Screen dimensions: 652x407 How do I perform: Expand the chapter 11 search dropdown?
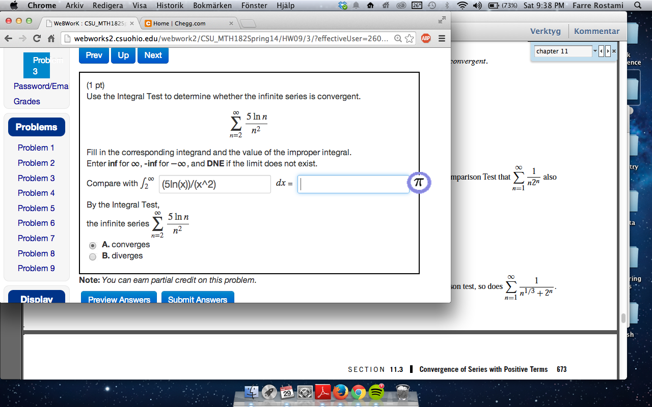(x=594, y=51)
